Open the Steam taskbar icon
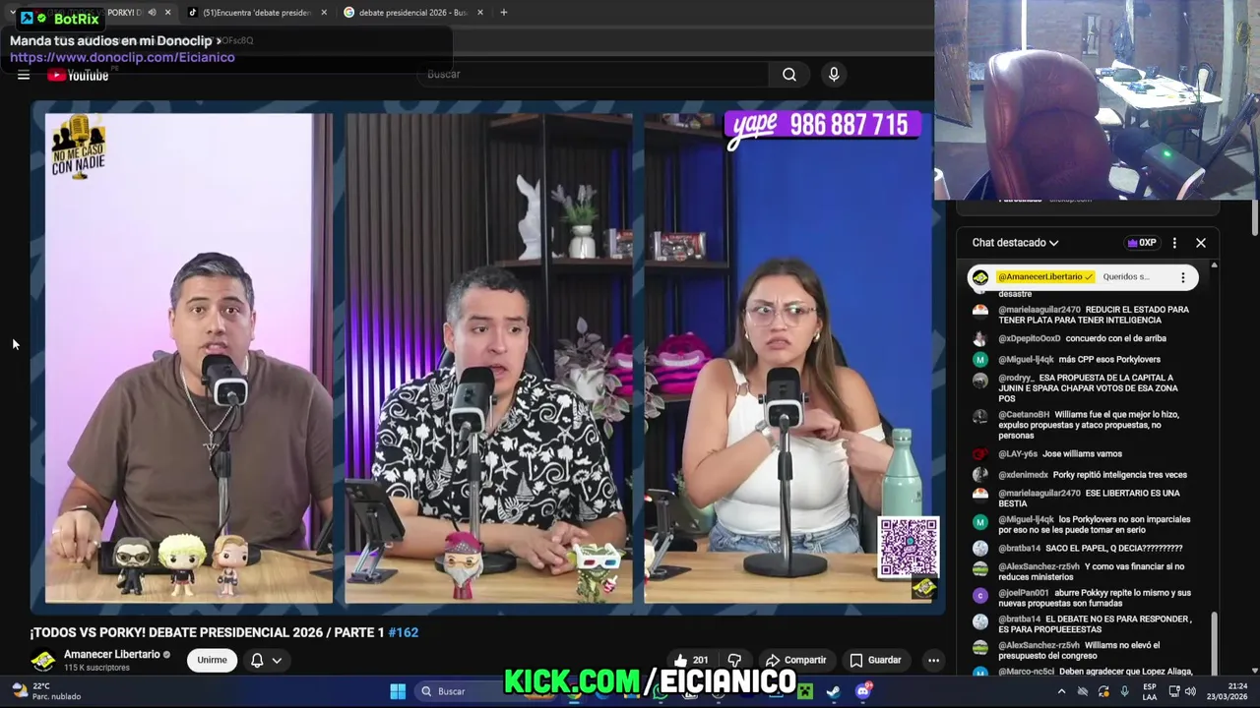The width and height of the screenshot is (1260, 708). (x=834, y=691)
